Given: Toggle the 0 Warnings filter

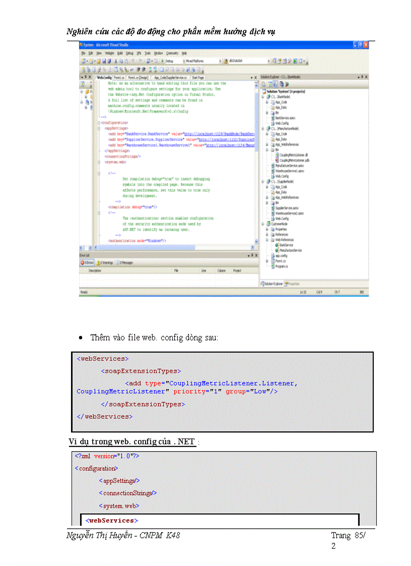Looking at the screenshot, I should pos(106,263).
